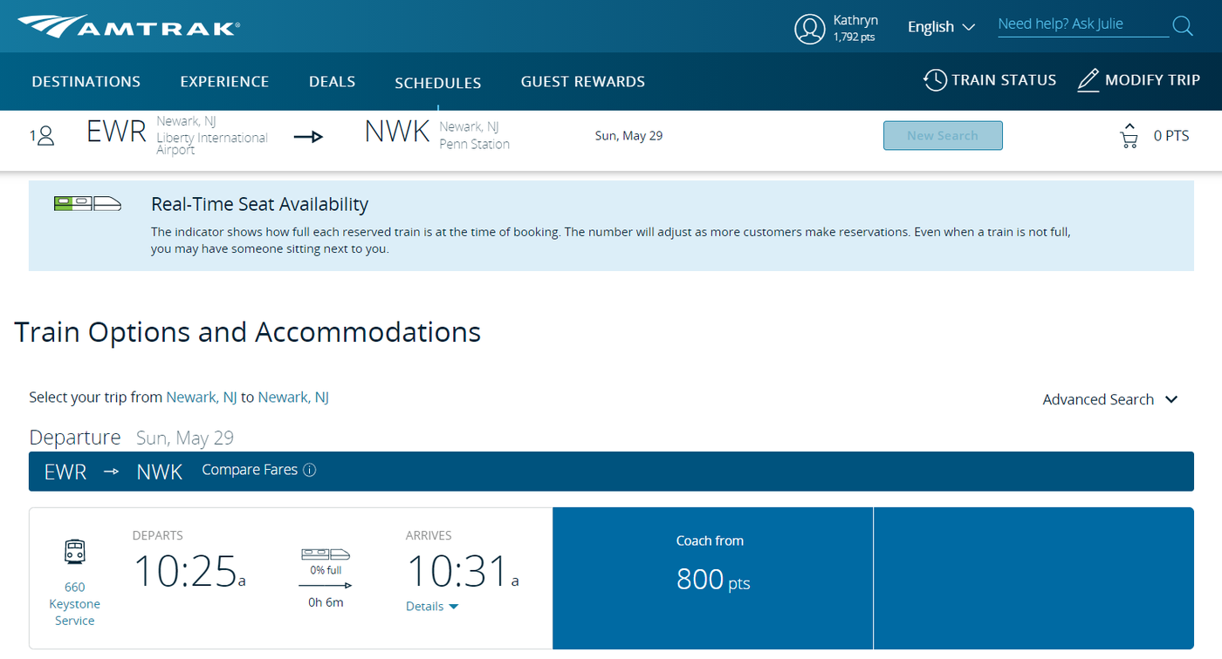Click Kathryn's 1,792 pts balance

tap(854, 37)
